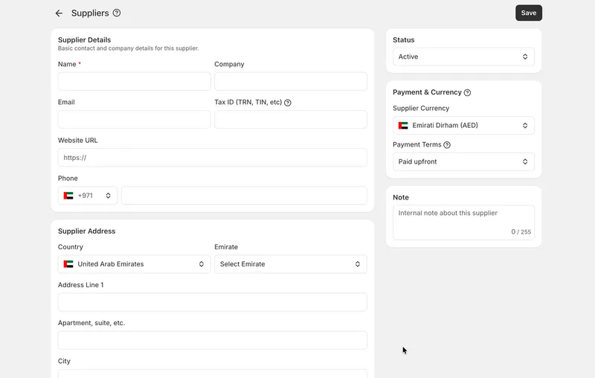This screenshot has height=378, width=595.
Task: Click the Tax ID help question icon
Action: [x=288, y=103]
